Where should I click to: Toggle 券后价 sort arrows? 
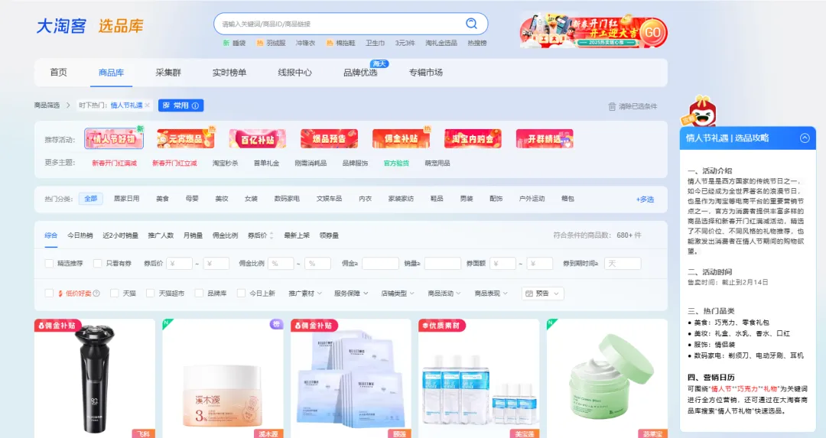tap(272, 235)
